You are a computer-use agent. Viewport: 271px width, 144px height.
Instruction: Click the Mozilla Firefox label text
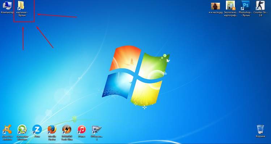click(x=52, y=138)
